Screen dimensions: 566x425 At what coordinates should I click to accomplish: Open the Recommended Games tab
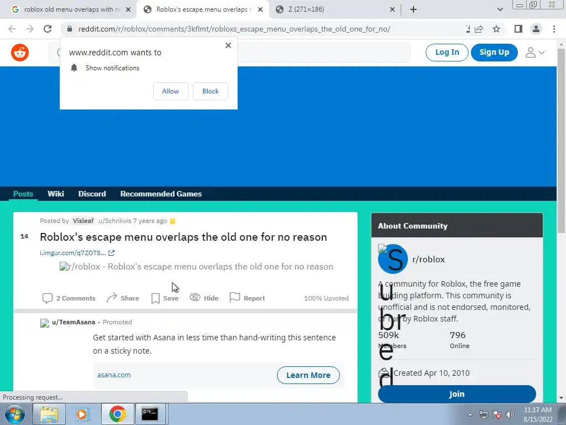[x=161, y=194]
